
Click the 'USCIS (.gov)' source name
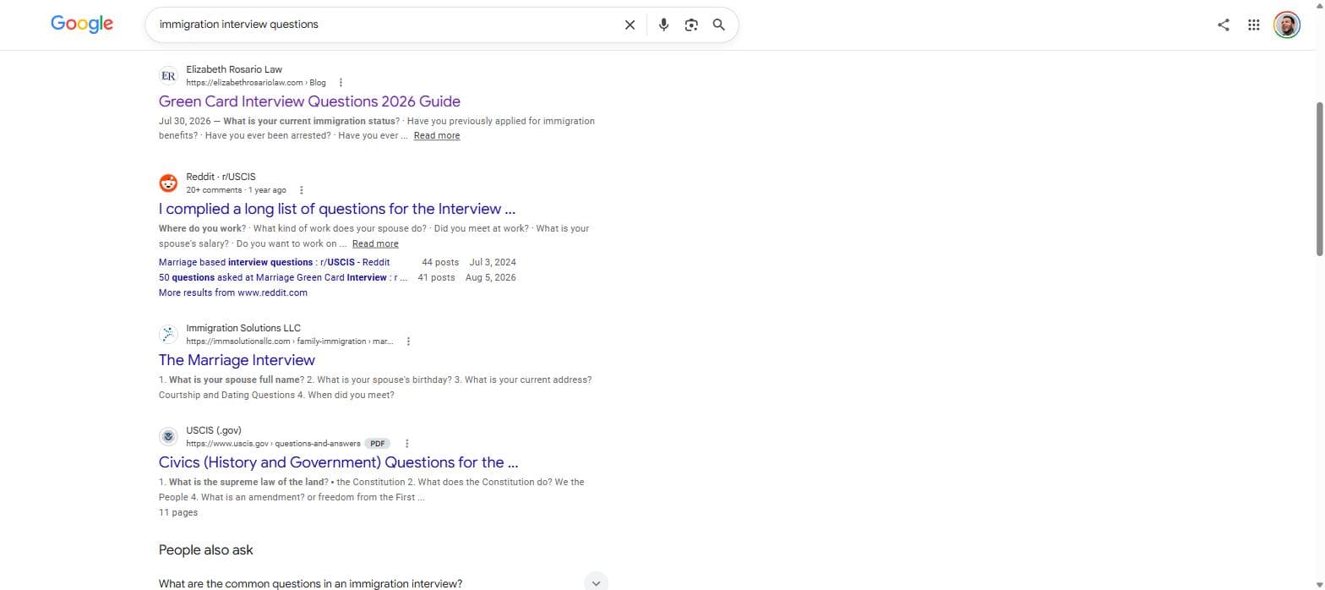pos(214,430)
